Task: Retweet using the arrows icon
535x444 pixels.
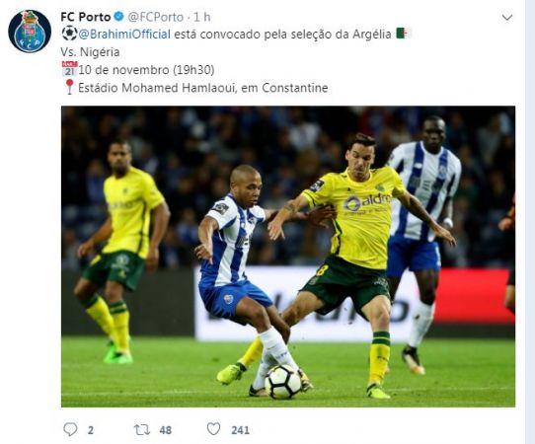Action: pyautogui.click(x=141, y=429)
